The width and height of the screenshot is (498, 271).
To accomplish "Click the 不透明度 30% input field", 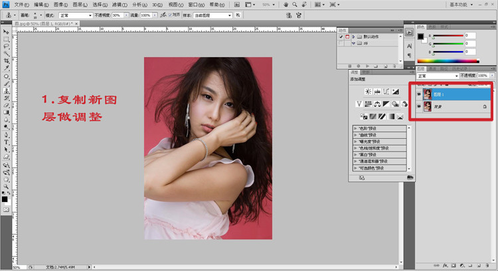I will coord(117,15).
